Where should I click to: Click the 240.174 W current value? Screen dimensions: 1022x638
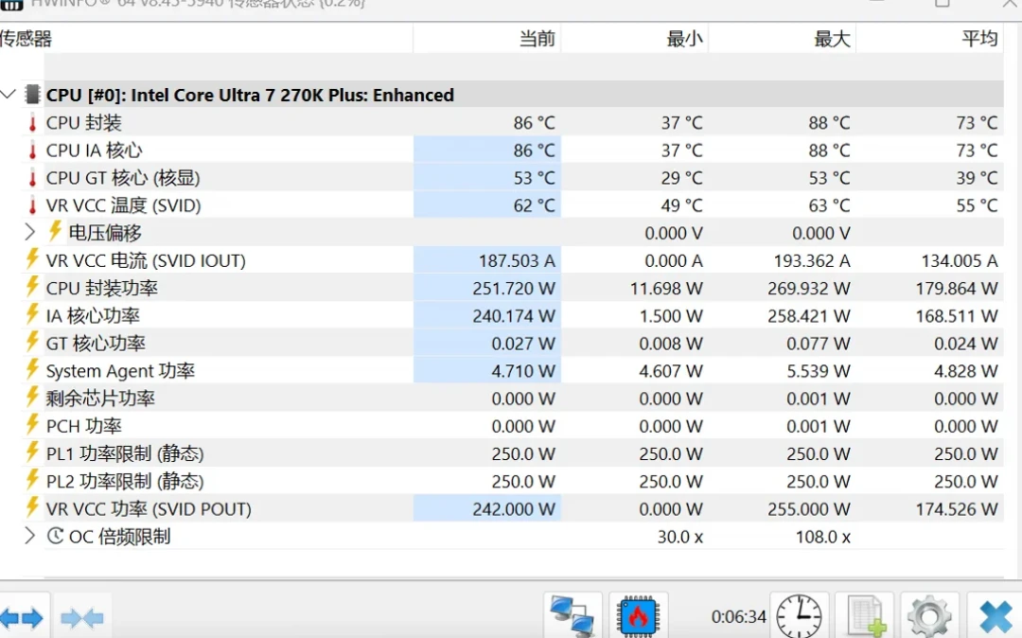514,315
